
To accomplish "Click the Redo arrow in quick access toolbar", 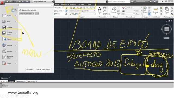I will pyautogui.click(x=27, y=2).
